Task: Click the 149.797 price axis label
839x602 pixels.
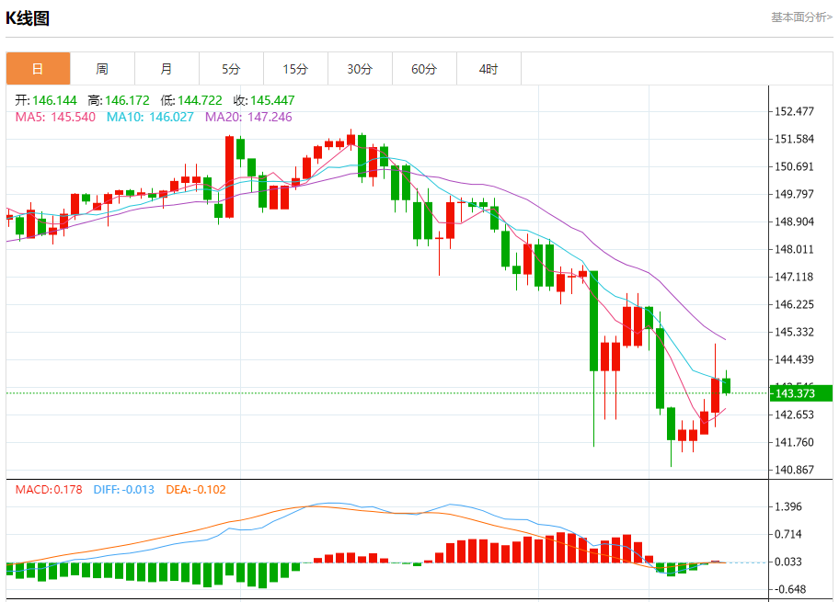Action: (x=795, y=194)
